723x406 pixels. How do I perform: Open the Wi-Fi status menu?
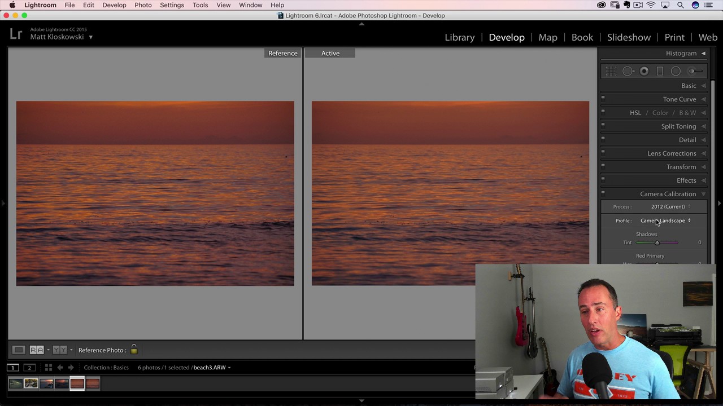(x=651, y=5)
